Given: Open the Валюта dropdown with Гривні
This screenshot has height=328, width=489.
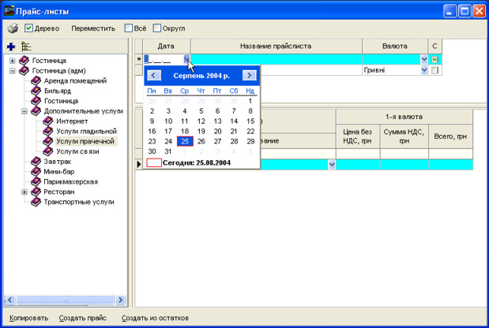Looking at the screenshot, I should click(424, 70).
